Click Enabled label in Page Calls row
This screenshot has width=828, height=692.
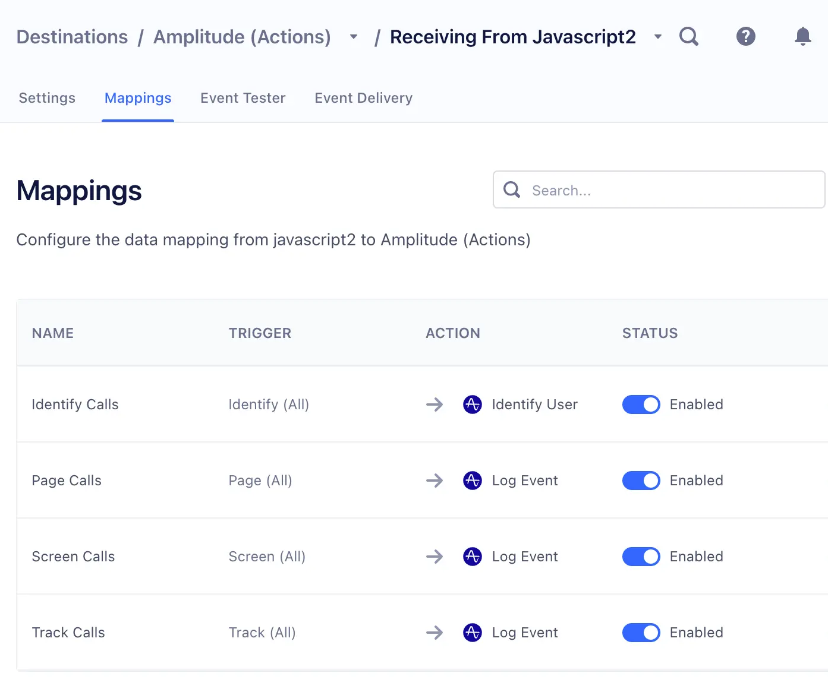[x=697, y=481]
